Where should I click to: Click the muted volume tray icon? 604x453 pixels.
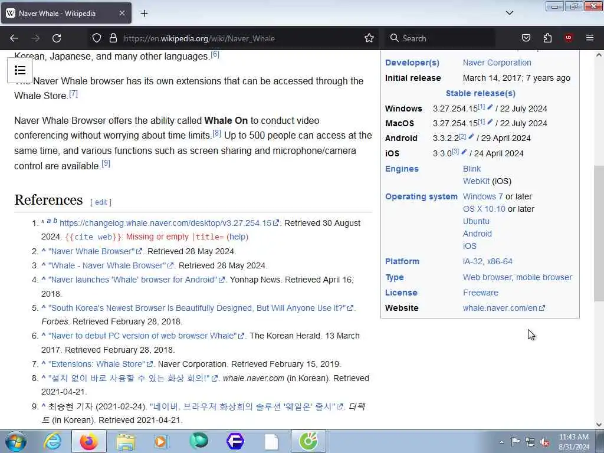tap(544, 442)
